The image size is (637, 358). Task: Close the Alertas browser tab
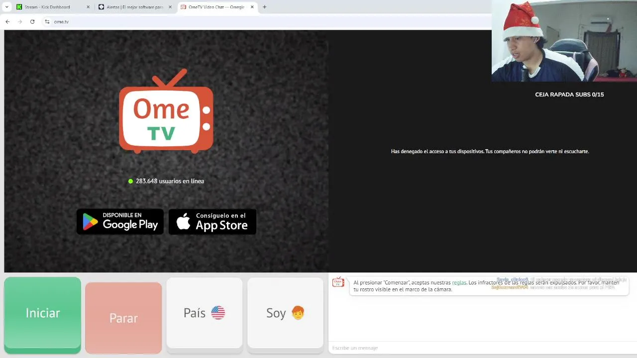pyautogui.click(x=170, y=7)
